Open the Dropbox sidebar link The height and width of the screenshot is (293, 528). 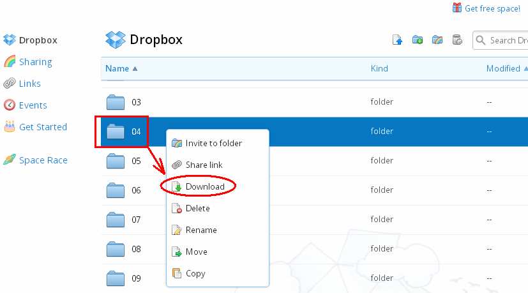38,40
